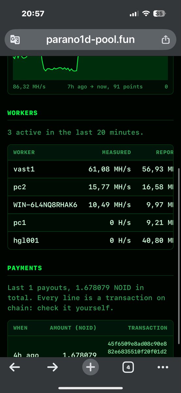Image resolution: width=181 pixels, height=393 pixels.
Task: Click the TRANSACTION column header
Action: click(x=147, y=328)
